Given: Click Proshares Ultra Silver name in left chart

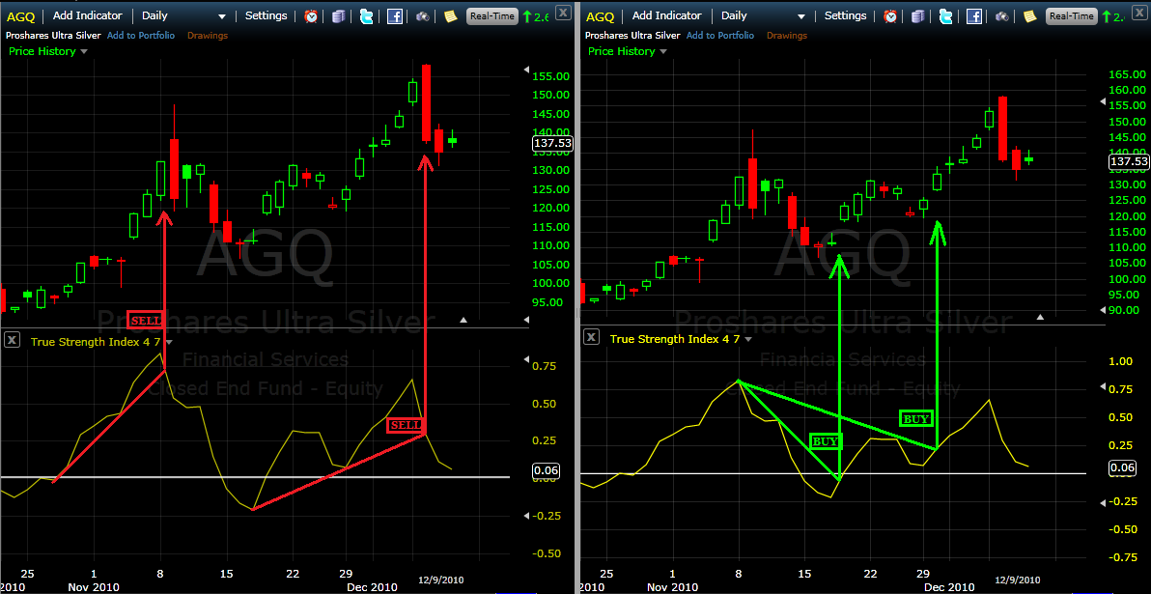Looking at the screenshot, I should (x=53, y=35).
